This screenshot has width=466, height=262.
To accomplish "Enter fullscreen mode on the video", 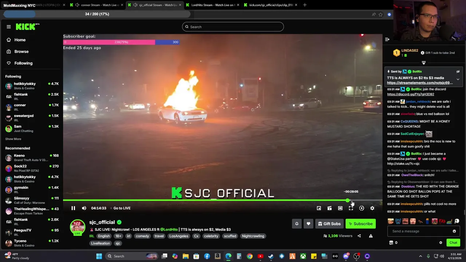I will point(351,208).
